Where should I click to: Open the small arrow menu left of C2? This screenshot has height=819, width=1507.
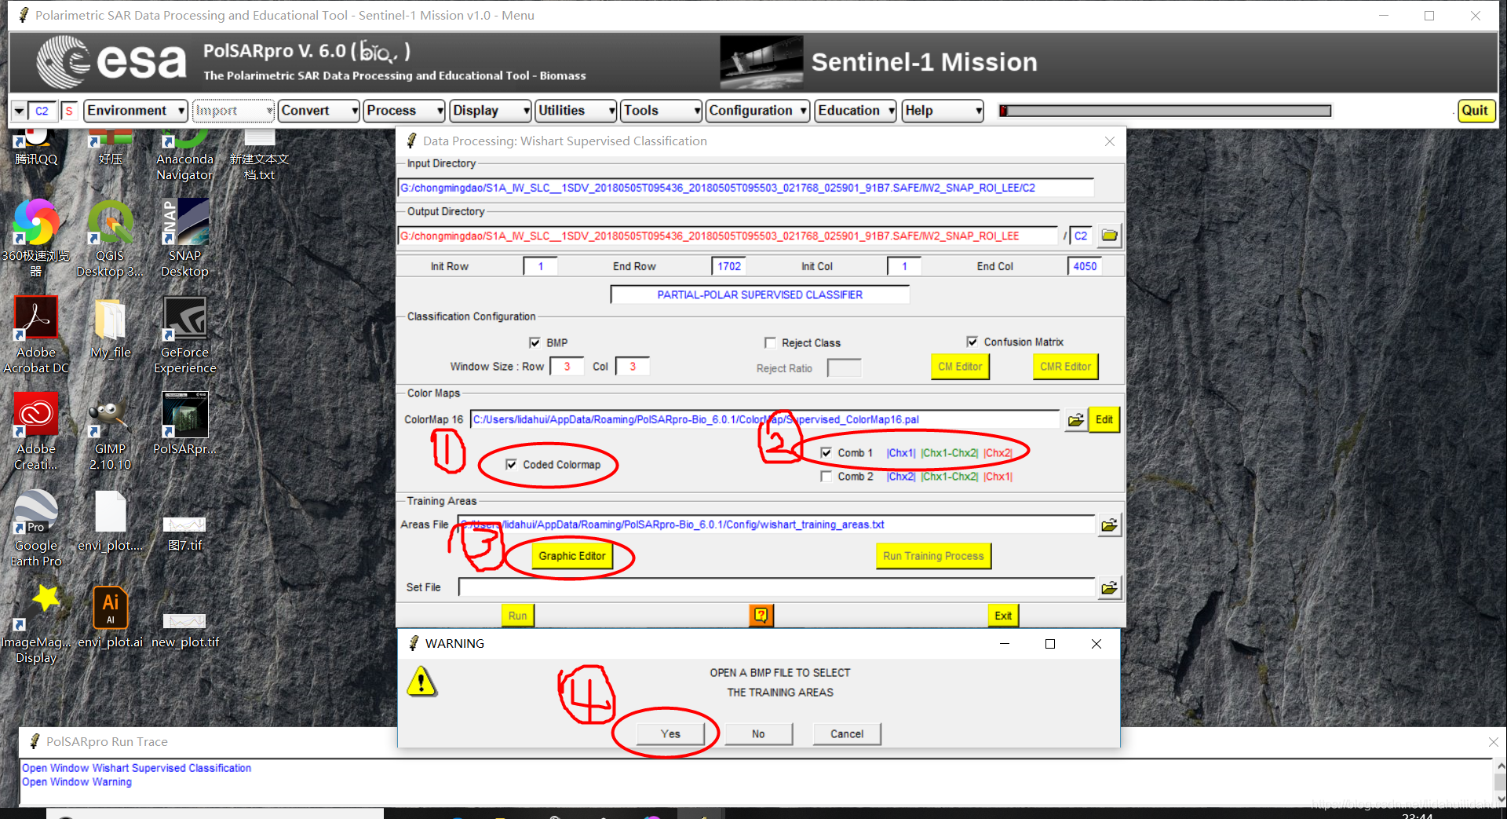pyautogui.click(x=19, y=112)
